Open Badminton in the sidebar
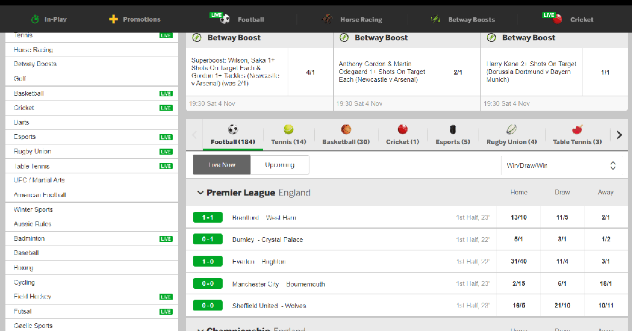632x331 pixels. pos(92,239)
